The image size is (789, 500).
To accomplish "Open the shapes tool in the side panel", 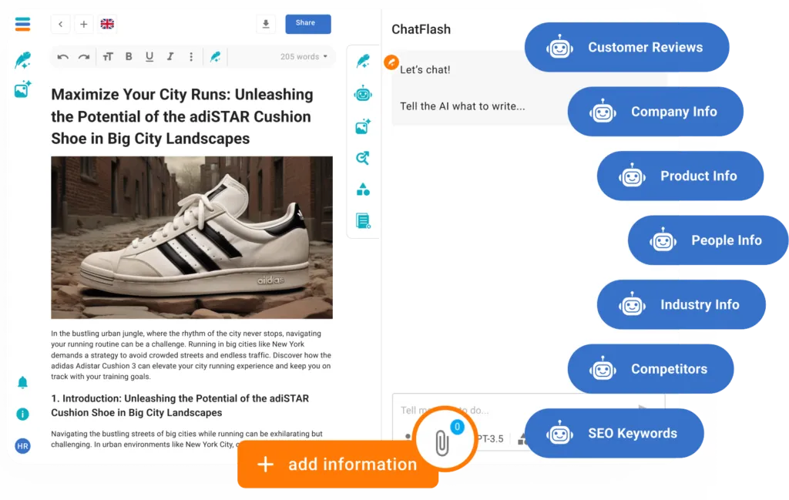I will click(x=363, y=189).
